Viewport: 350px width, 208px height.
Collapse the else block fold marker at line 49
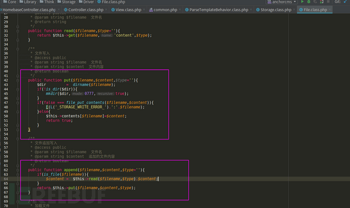coord(18,112)
